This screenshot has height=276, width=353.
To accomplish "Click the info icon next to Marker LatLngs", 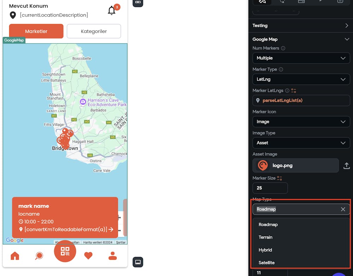I will [287, 91].
